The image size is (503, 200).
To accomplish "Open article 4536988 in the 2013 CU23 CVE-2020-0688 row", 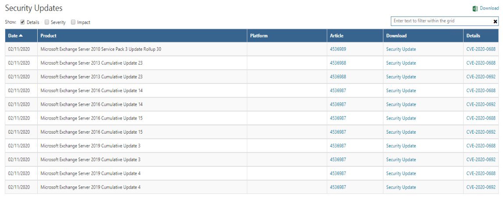I will pyautogui.click(x=338, y=63).
